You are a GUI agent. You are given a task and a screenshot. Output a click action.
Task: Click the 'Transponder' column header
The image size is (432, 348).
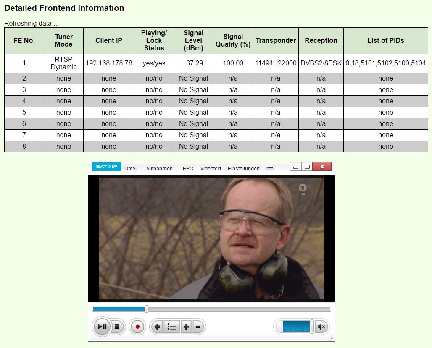pos(276,40)
